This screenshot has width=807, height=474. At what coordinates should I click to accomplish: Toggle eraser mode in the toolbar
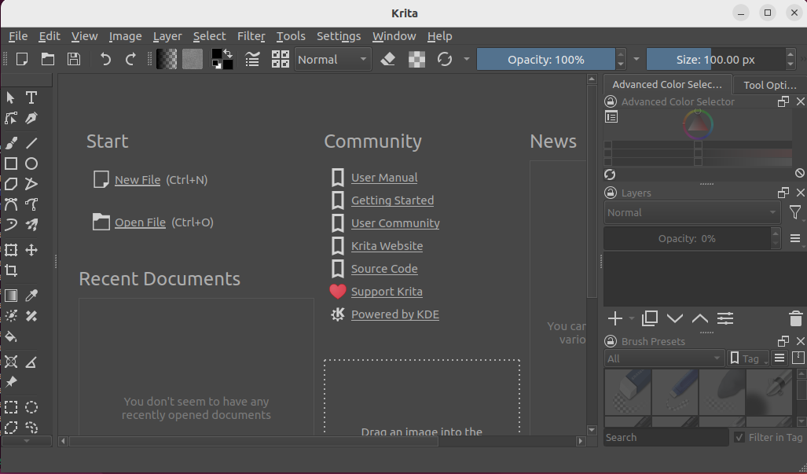388,59
